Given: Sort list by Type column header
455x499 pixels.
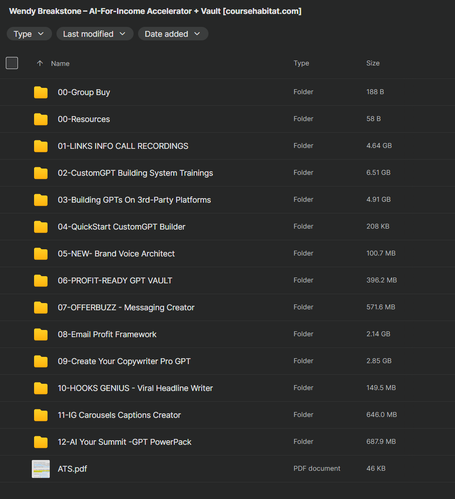Looking at the screenshot, I should point(301,63).
